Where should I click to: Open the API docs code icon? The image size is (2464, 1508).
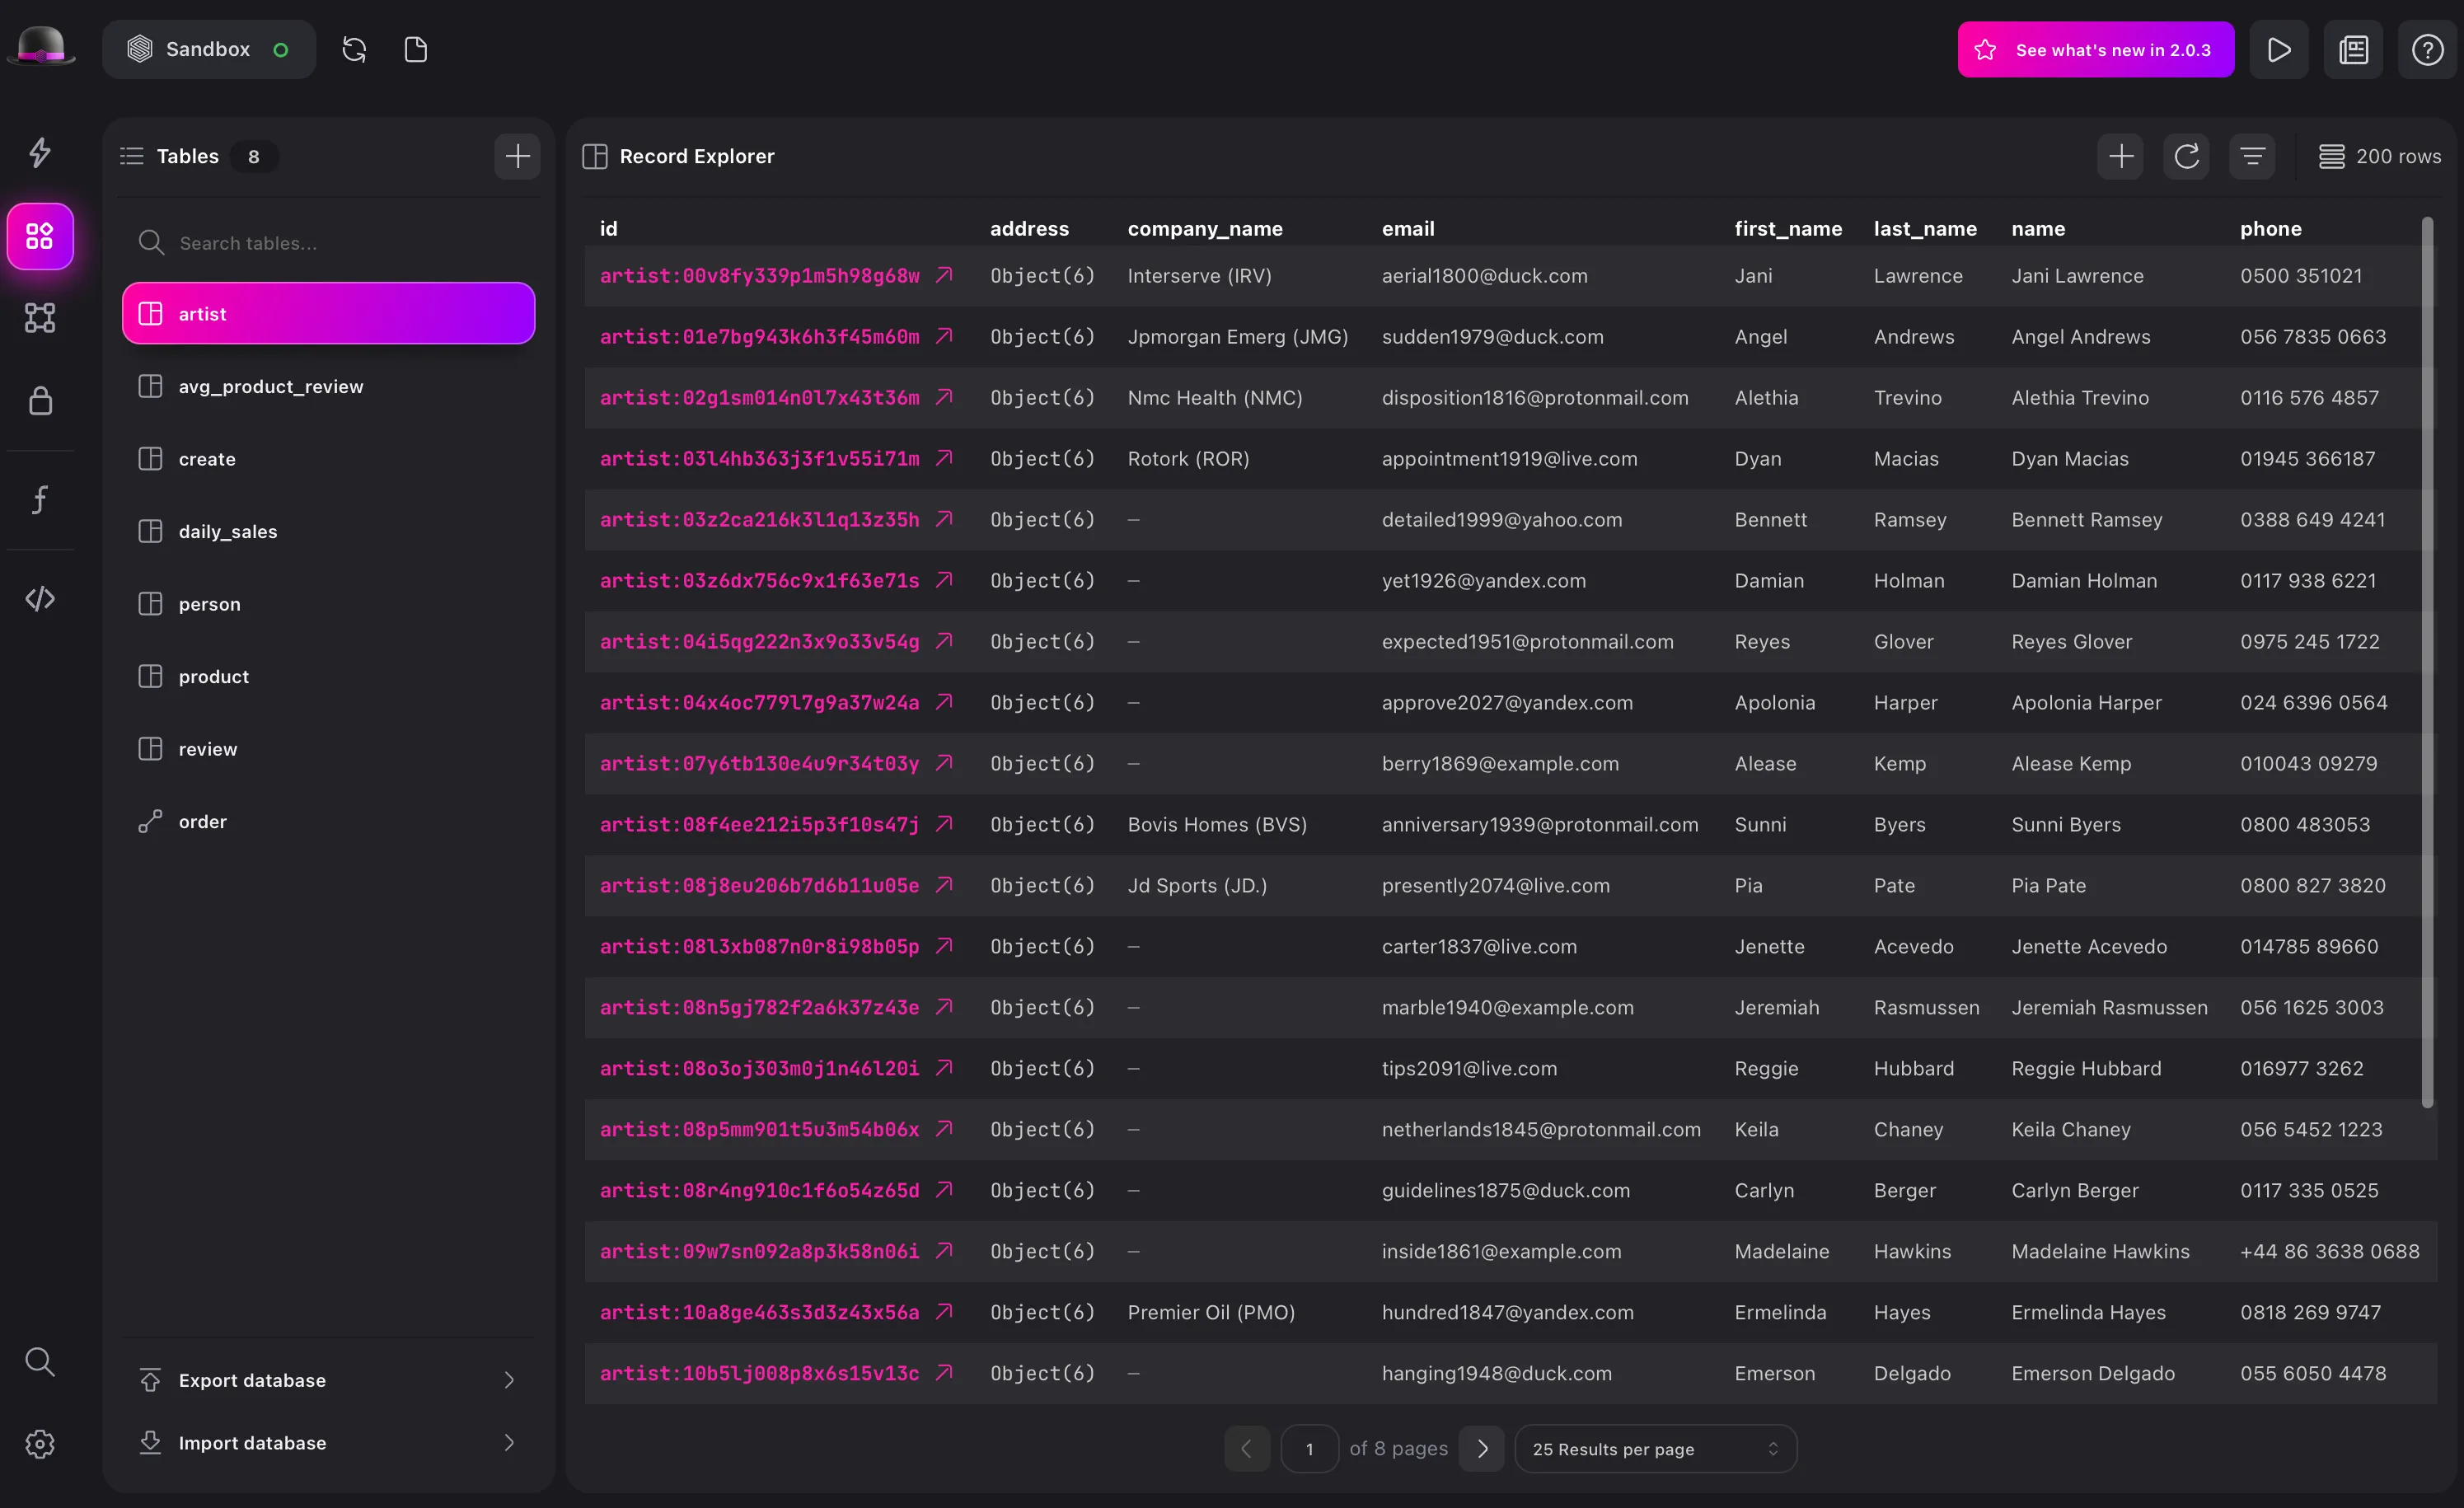click(x=40, y=598)
